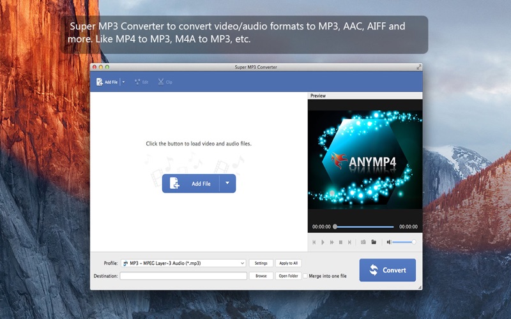Click Apply to All button
This screenshot has height=319, width=511.
click(289, 263)
